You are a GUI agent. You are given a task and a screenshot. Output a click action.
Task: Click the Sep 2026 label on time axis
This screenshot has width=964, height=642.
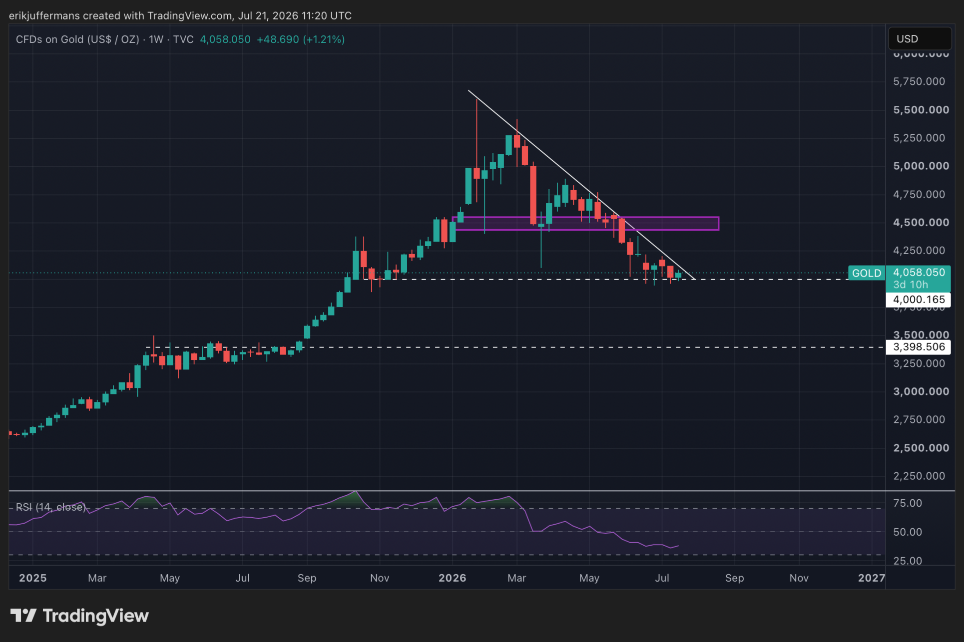(734, 578)
